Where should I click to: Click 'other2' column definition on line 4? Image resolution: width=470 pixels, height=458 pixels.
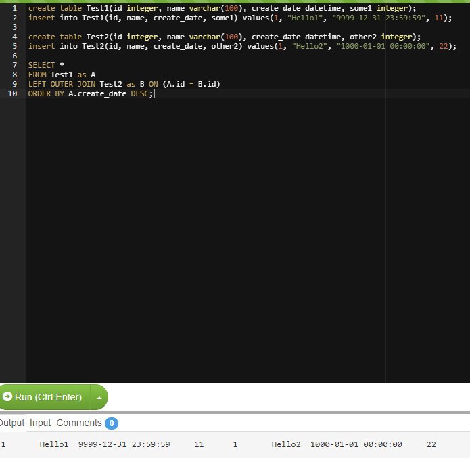363,37
